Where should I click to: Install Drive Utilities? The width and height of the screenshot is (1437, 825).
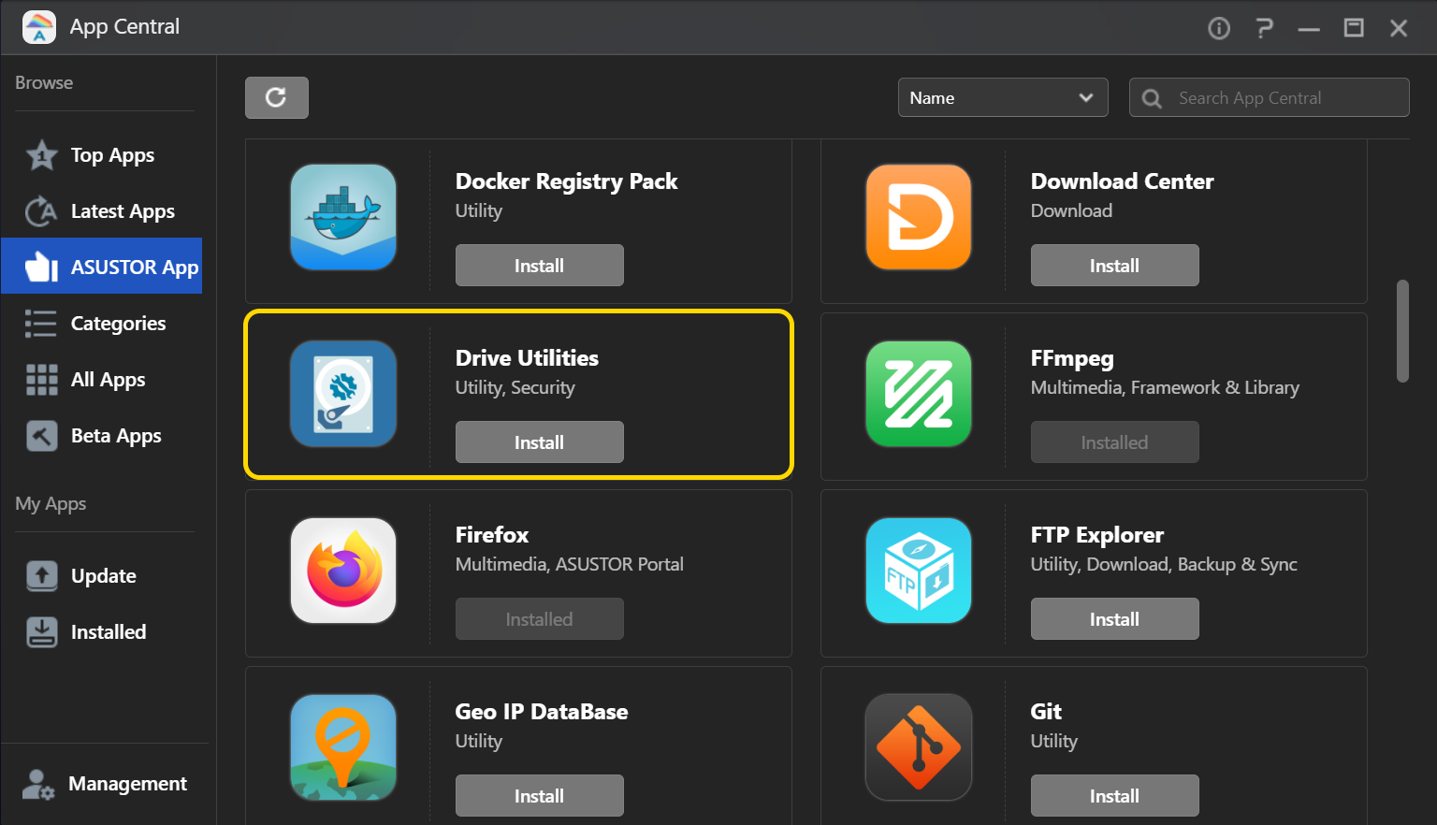coord(540,442)
